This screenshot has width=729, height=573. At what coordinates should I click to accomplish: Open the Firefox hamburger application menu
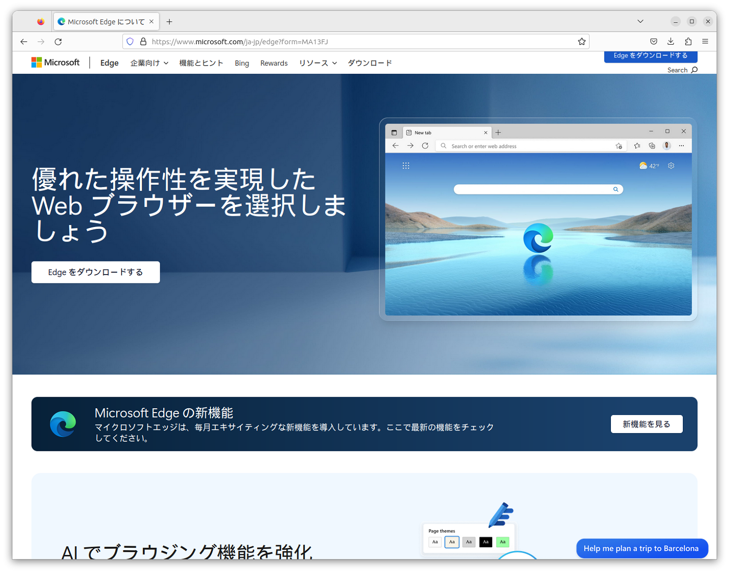(705, 42)
